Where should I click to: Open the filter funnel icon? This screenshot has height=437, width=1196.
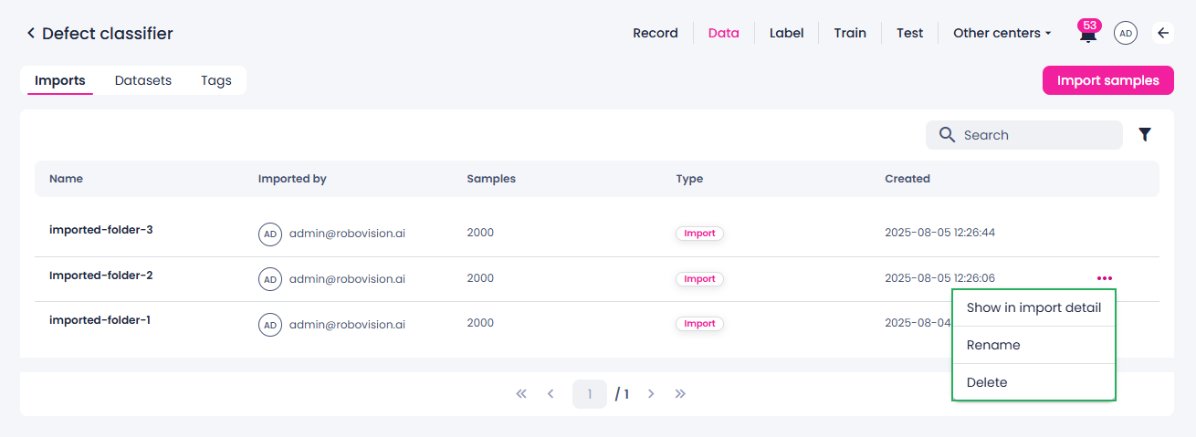pos(1145,135)
